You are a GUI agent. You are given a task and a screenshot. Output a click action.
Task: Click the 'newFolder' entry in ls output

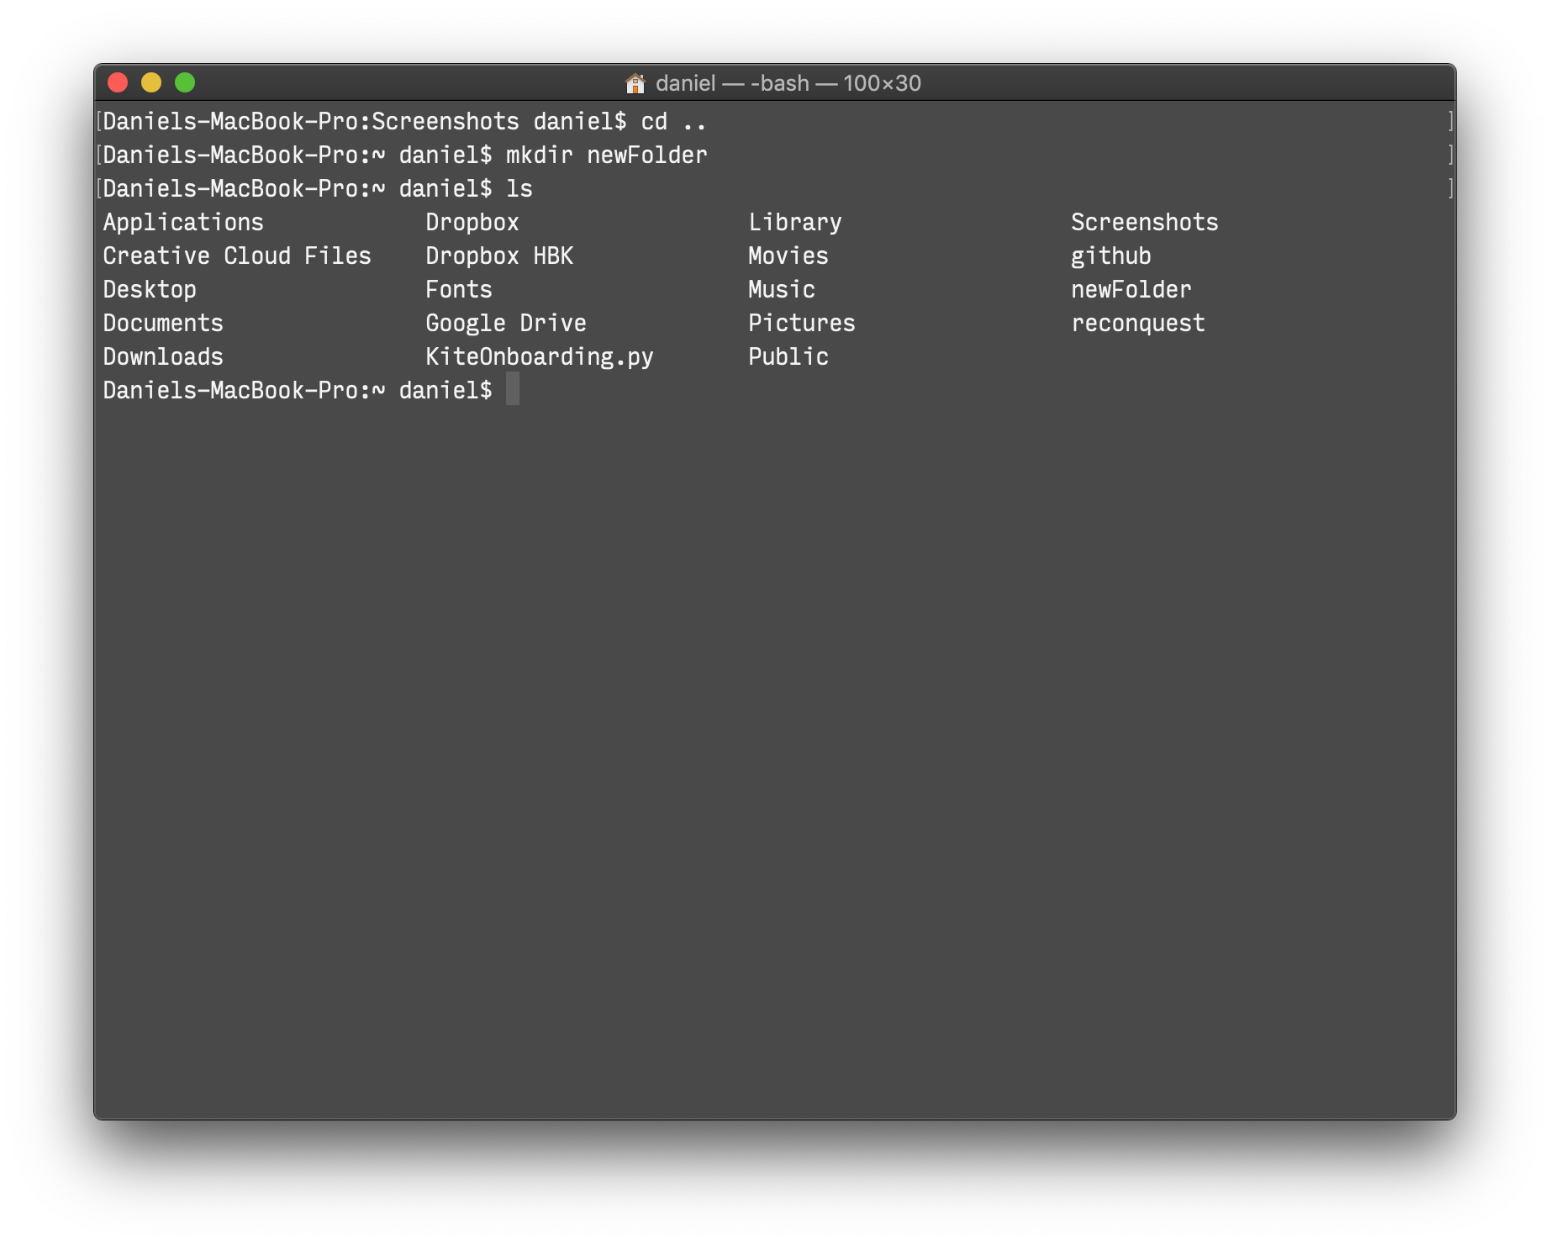pos(1131,290)
